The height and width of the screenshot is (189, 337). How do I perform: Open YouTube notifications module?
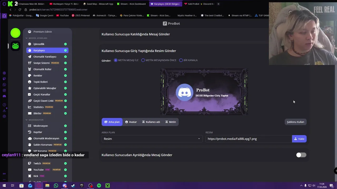tap(47, 170)
